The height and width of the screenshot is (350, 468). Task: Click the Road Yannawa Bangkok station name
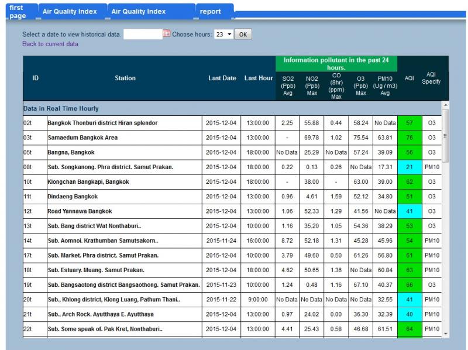80,211
